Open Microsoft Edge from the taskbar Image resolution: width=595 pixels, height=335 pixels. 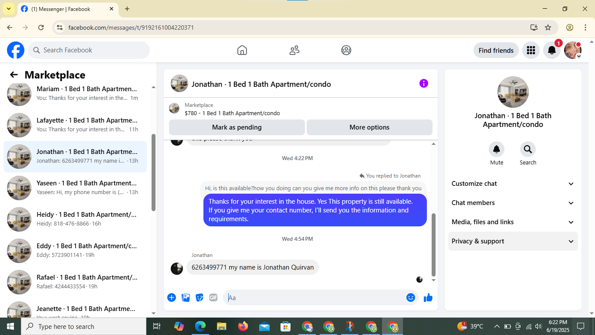[200, 326]
